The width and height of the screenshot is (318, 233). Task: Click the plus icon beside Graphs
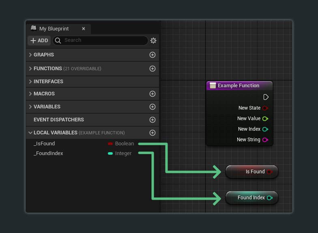(153, 55)
